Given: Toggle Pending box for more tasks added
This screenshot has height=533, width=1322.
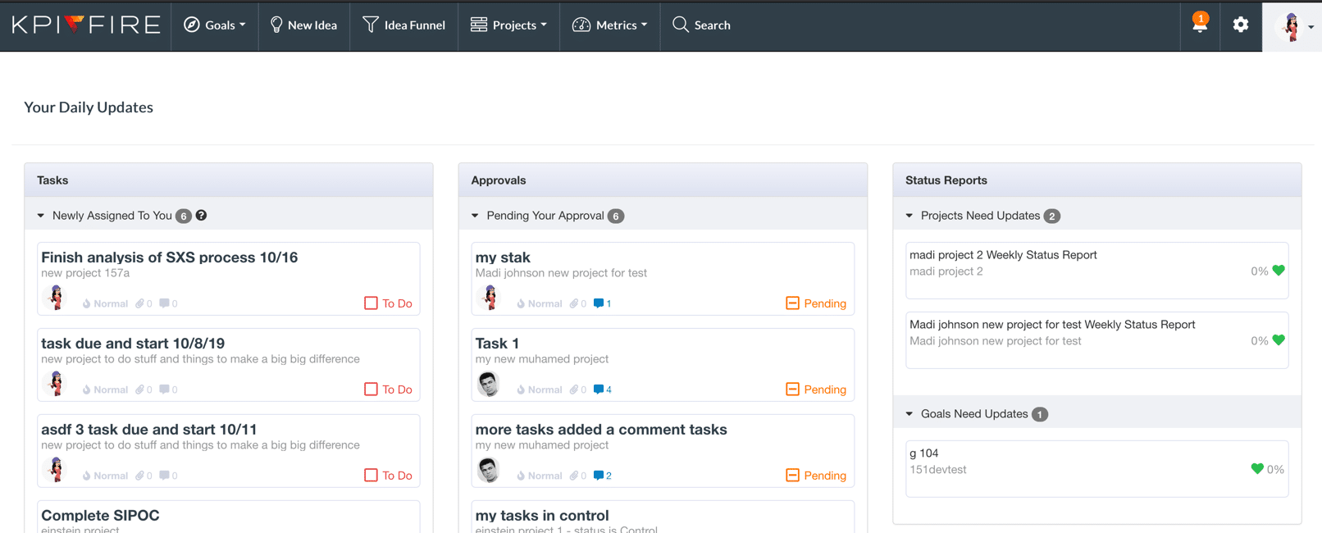Looking at the screenshot, I should (792, 476).
